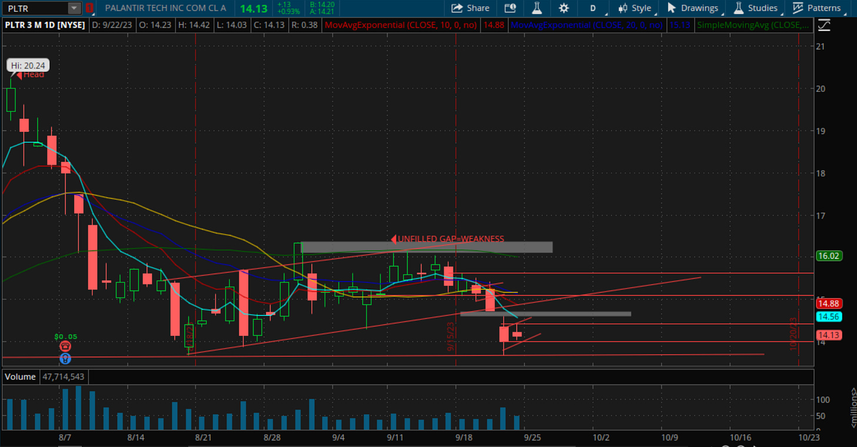
Task: Click the red 14.88 price axis tag
Action: click(x=828, y=303)
